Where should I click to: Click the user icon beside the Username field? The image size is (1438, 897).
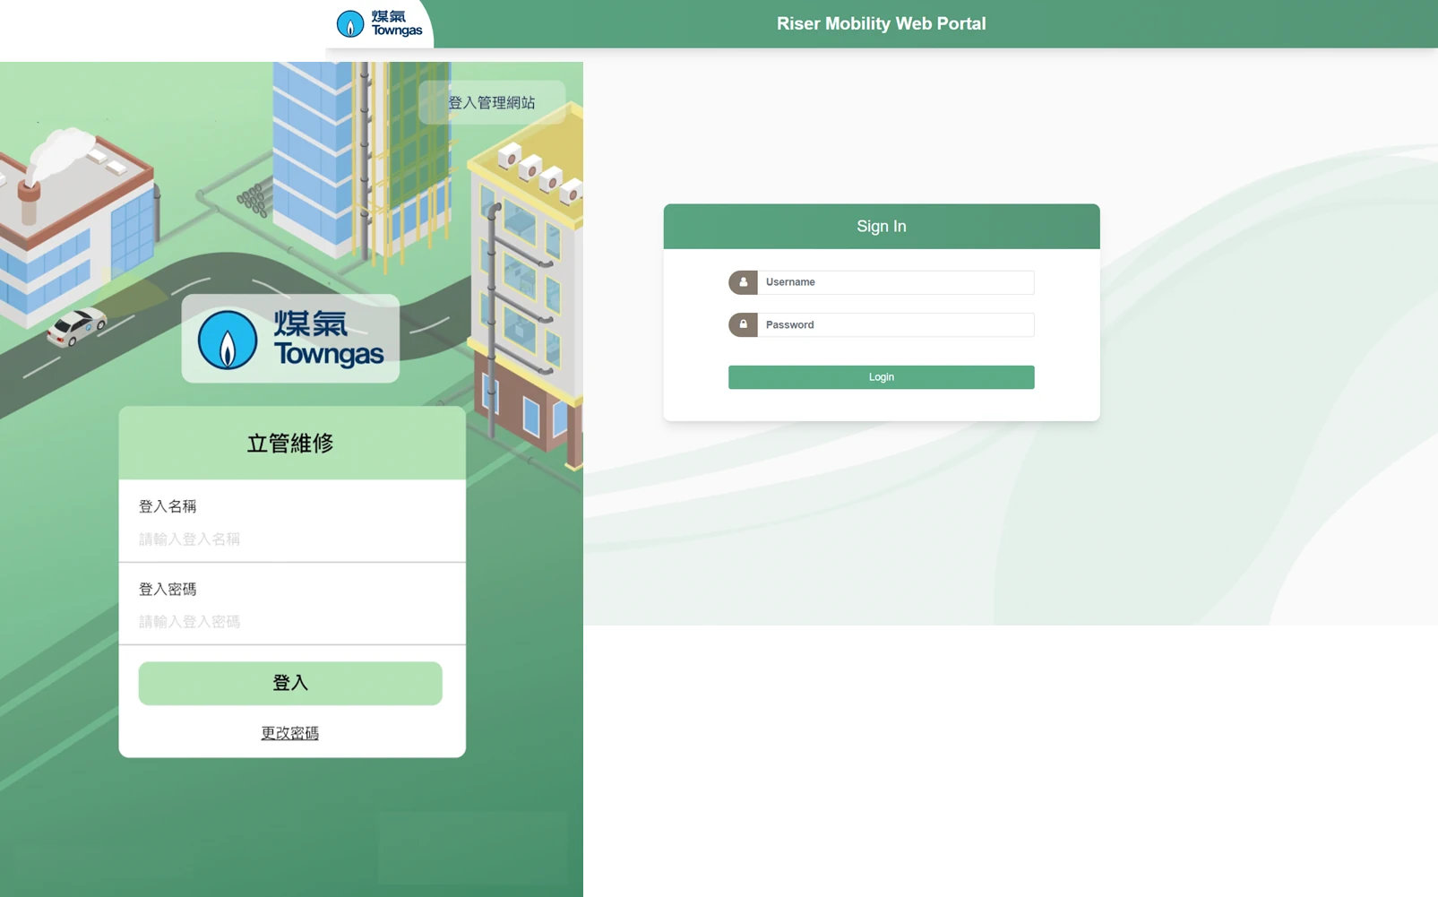coord(743,282)
